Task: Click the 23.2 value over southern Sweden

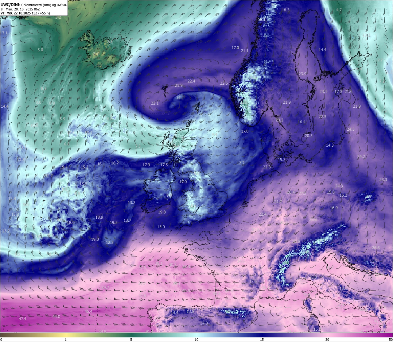Action: coord(279,120)
